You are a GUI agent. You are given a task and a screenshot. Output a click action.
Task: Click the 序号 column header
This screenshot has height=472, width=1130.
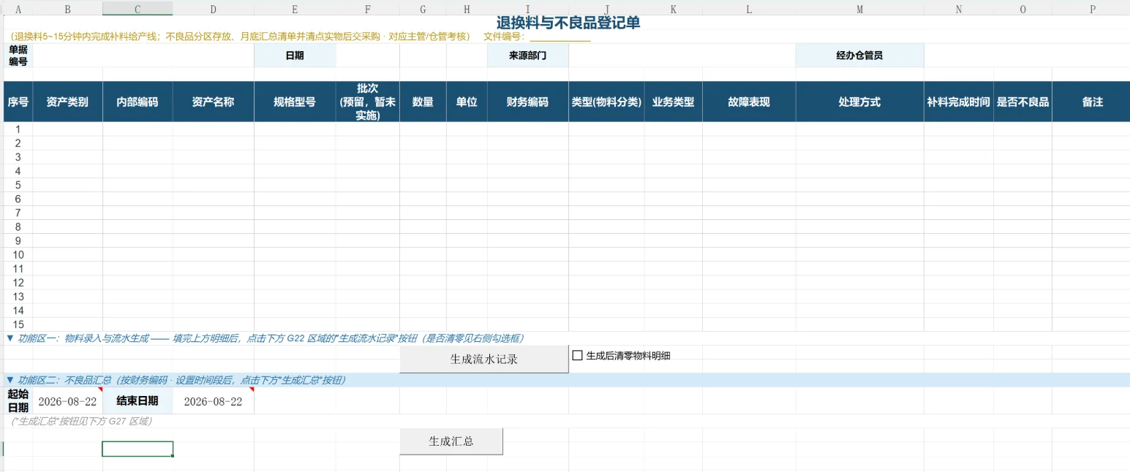18,102
